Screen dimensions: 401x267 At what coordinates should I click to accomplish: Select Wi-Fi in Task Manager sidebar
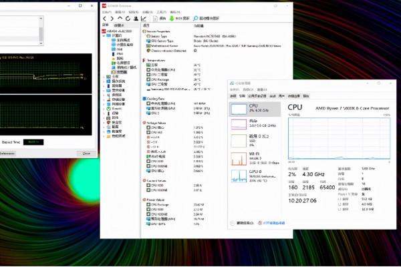[255, 158]
